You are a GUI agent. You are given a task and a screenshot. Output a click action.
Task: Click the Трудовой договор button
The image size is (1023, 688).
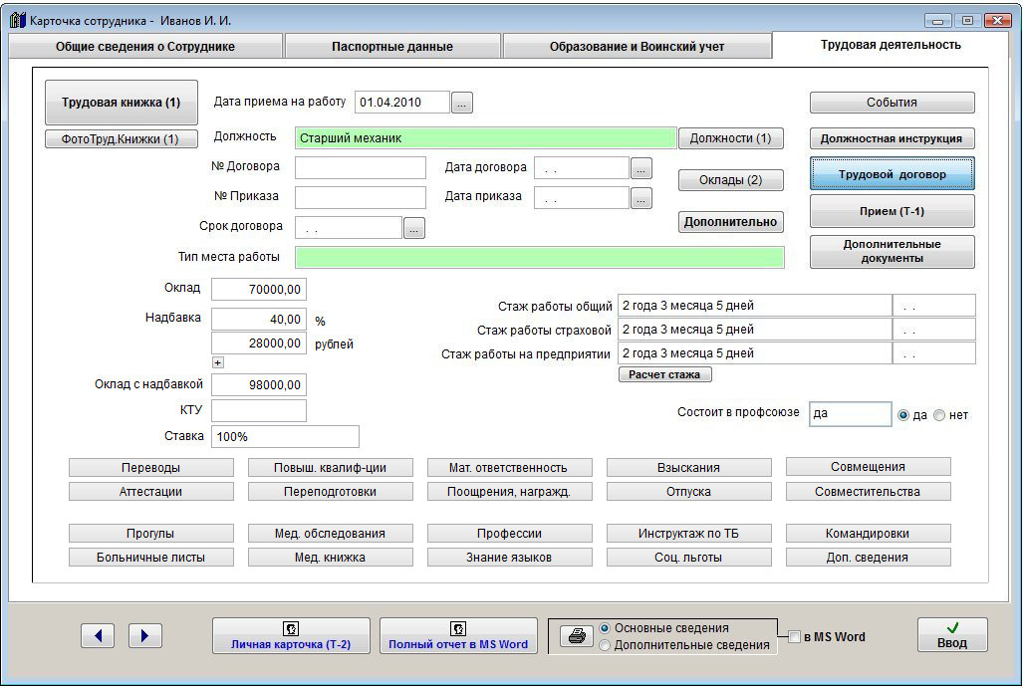892,174
